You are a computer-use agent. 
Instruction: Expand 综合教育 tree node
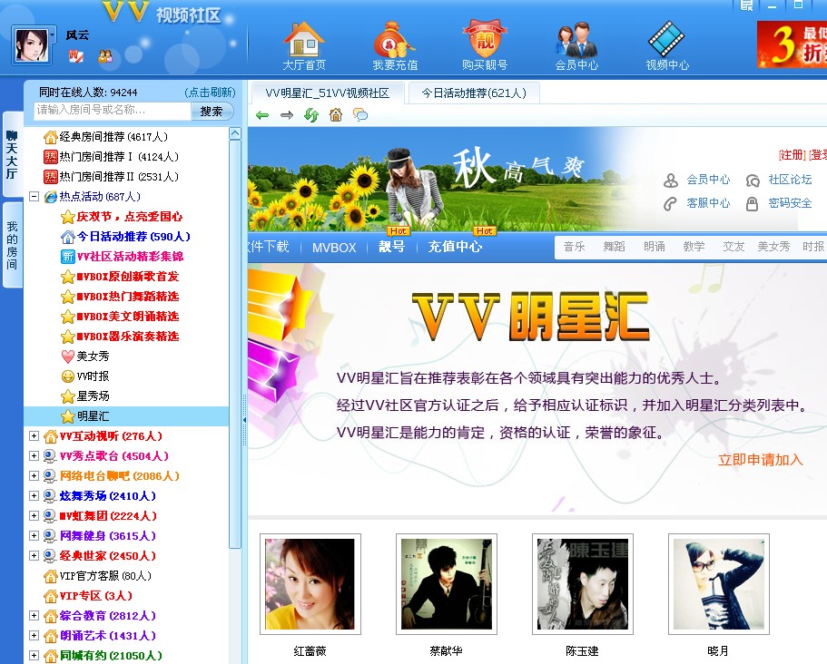coord(34,616)
